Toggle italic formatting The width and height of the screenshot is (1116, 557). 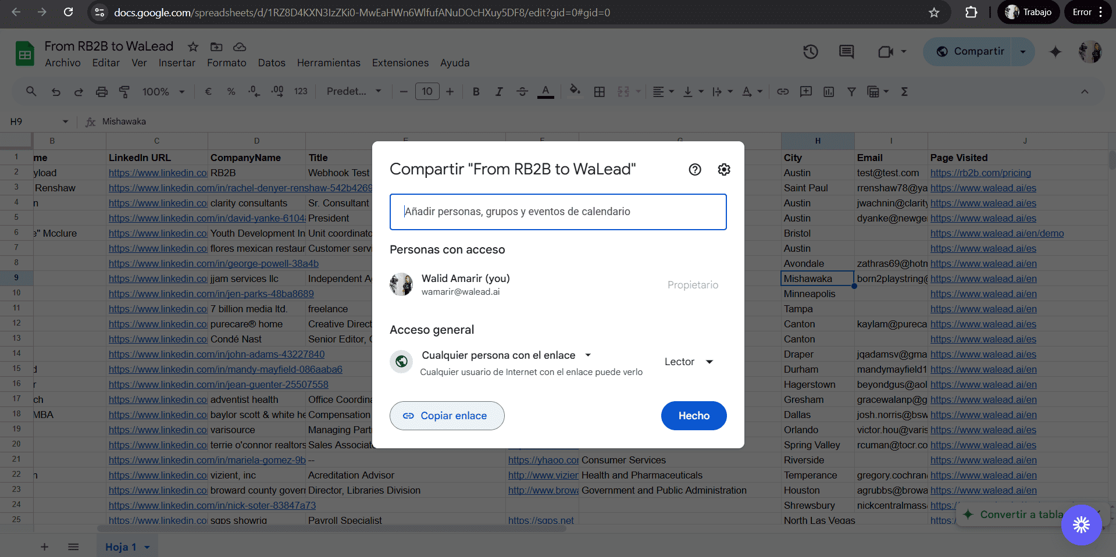499,91
